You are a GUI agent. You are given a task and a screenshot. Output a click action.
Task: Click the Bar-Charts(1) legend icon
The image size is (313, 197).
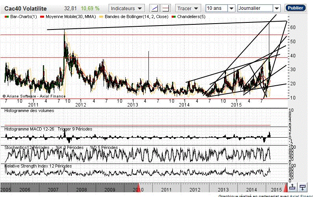point(7,17)
